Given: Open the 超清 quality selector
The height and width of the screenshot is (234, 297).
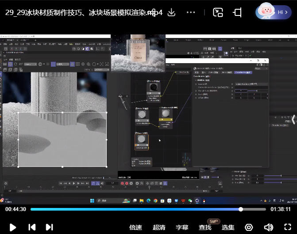Looking at the screenshot, I should (159, 227).
